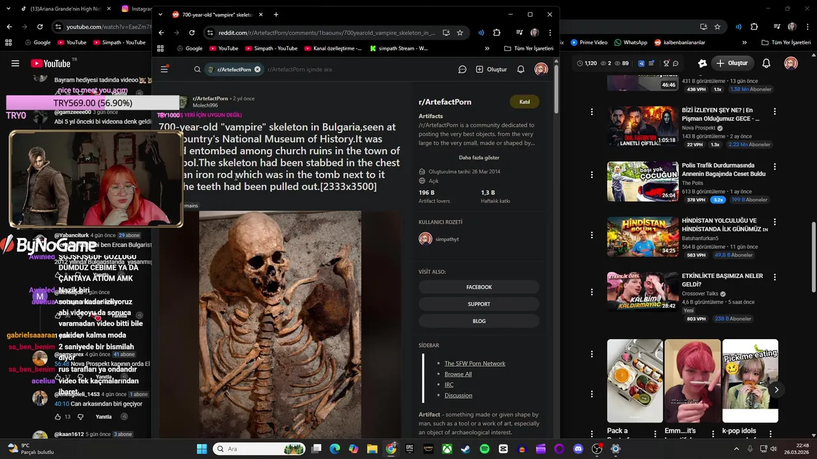This screenshot has height=459, width=817.
Task: Open Windows Start menu
Action: 202,449
